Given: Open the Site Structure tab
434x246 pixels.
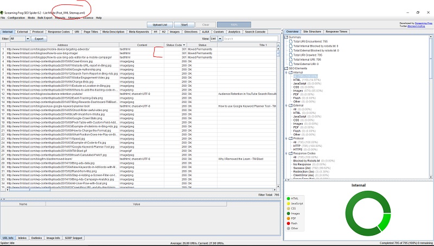Looking at the screenshot, I should (312, 31).
